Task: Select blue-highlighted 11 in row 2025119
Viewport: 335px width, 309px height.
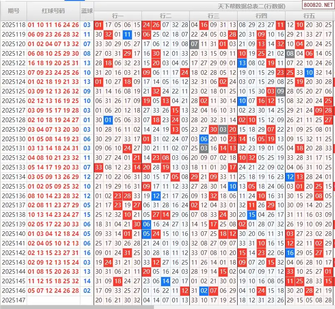Action: tap(127, 34)
